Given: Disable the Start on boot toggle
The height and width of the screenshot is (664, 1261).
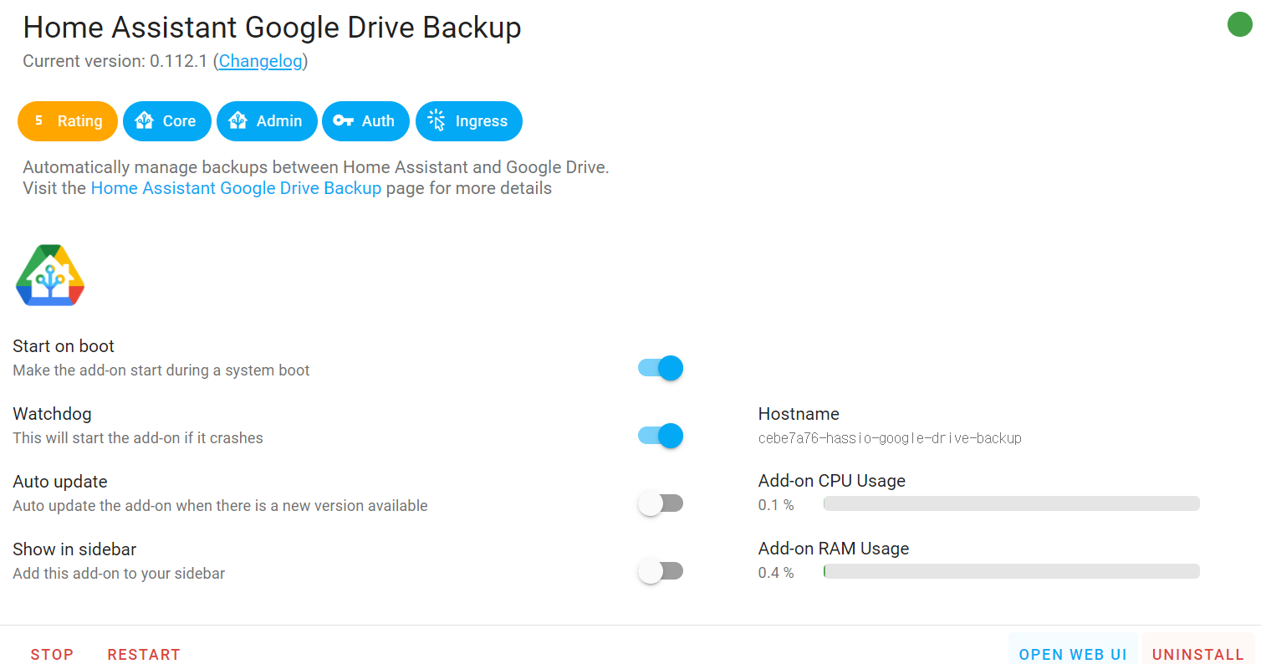Looking at the screenshot, I should click(661, 368).
